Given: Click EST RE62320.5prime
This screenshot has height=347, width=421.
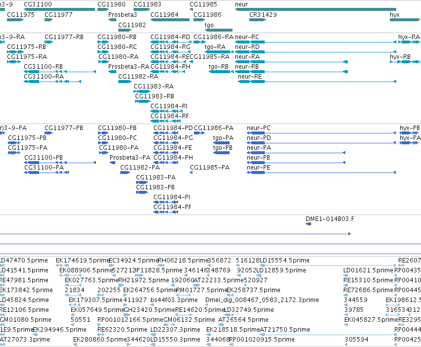Looking at the screenshot, I should (x=122, y=330).
